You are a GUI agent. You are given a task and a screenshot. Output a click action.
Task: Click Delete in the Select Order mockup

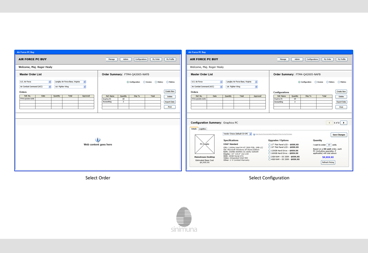[x=170, y=97]
